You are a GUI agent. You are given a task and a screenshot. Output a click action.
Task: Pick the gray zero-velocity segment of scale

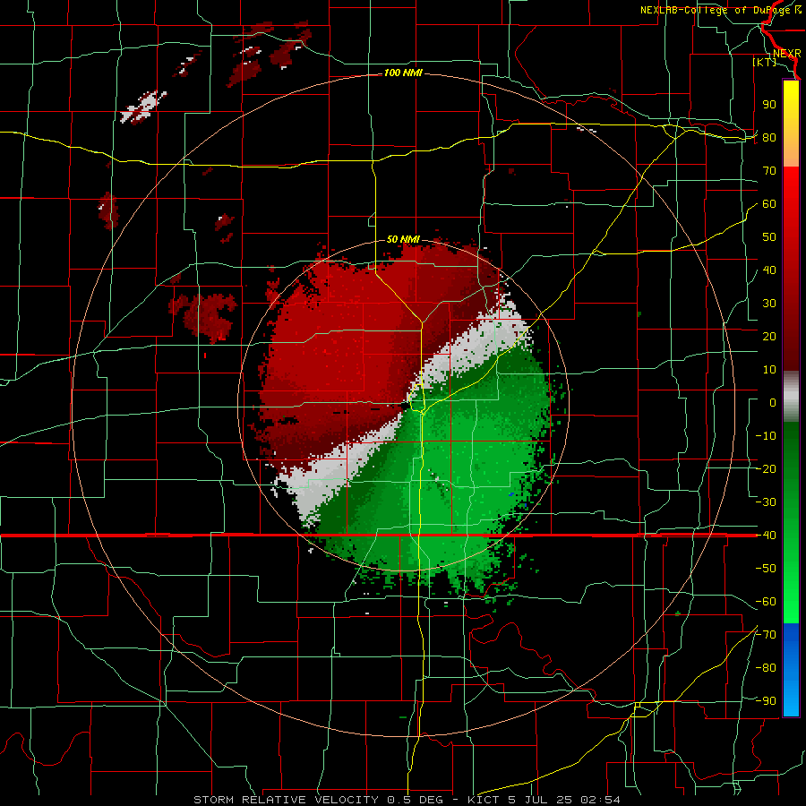pos(791,397)
